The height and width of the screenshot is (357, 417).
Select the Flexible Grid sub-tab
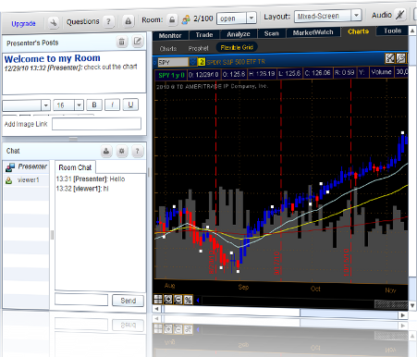237,47
